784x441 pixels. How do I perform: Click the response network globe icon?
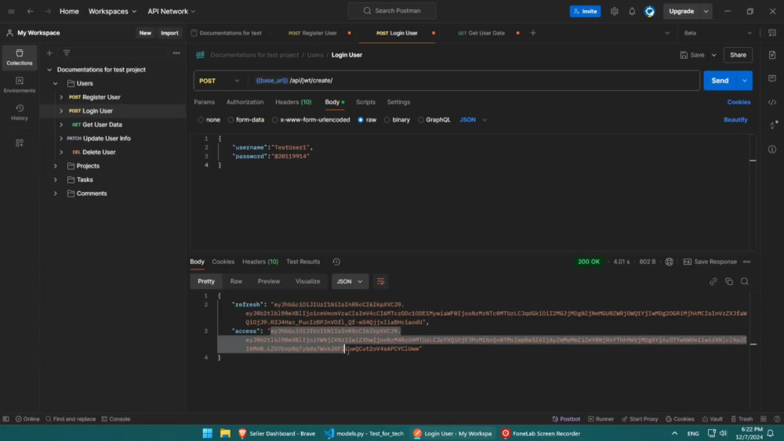(x=669, y=262)
